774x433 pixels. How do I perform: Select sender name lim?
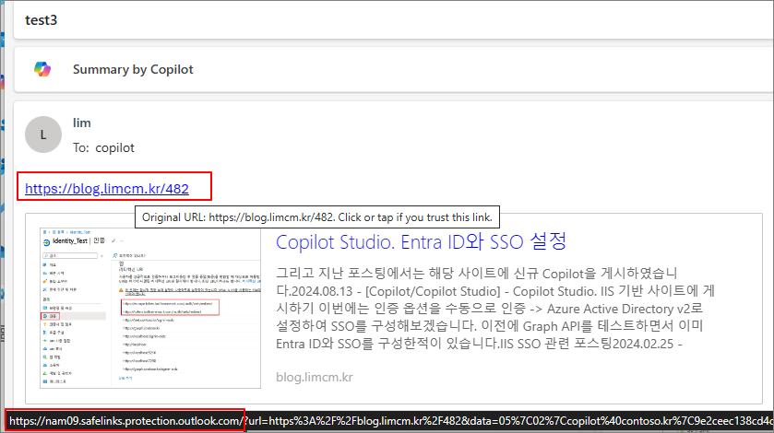click(82, 123)
